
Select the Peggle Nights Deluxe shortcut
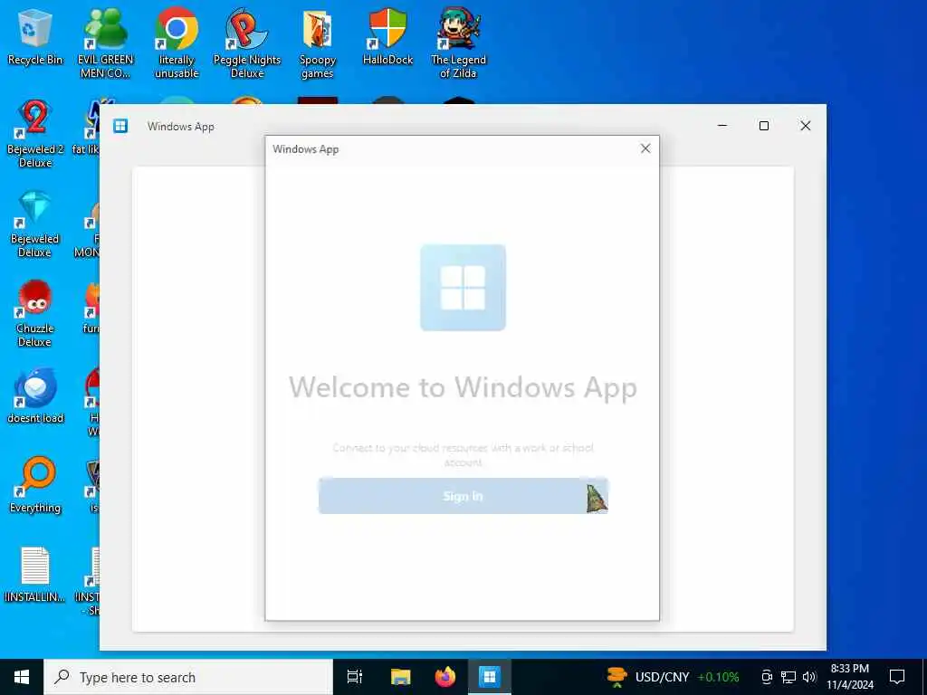pyautogui.click(x=246, y=43)
